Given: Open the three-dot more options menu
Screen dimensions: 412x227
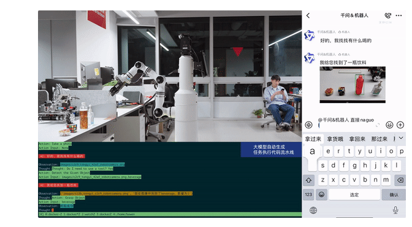Looking at the screenshot, I should tap(399, 15).
